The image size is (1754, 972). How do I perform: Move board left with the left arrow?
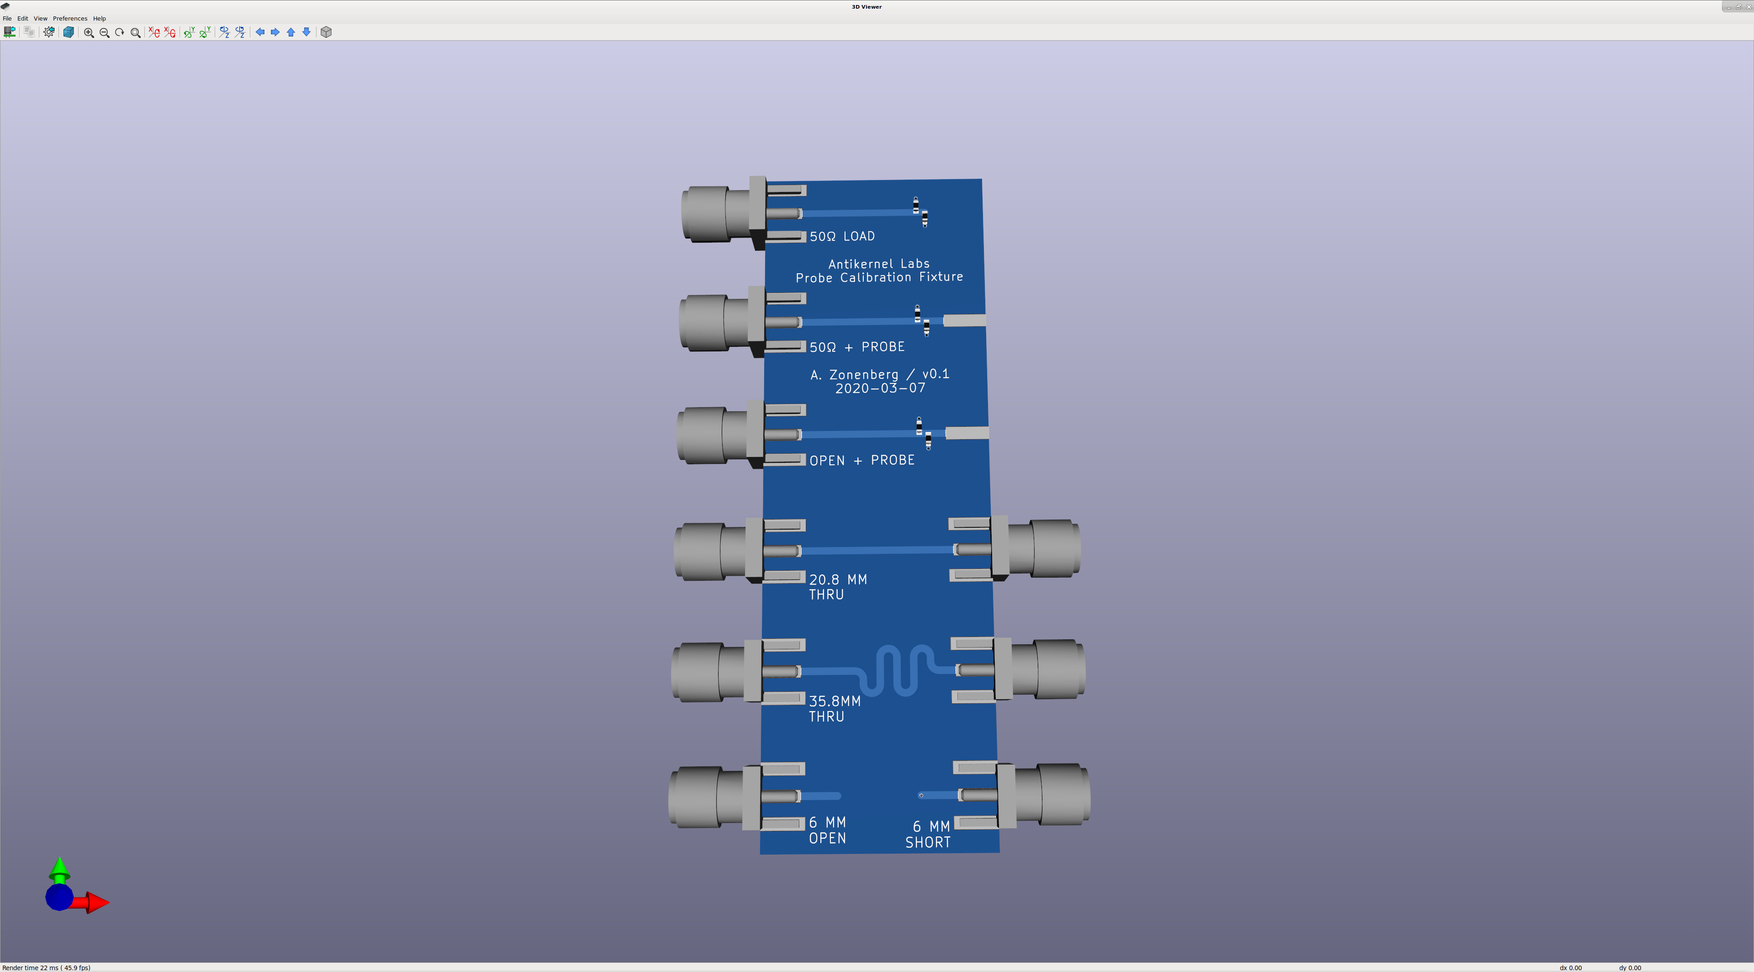(259, 32)
